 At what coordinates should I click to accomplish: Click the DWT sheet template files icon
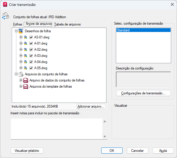(x=26, y=86)
